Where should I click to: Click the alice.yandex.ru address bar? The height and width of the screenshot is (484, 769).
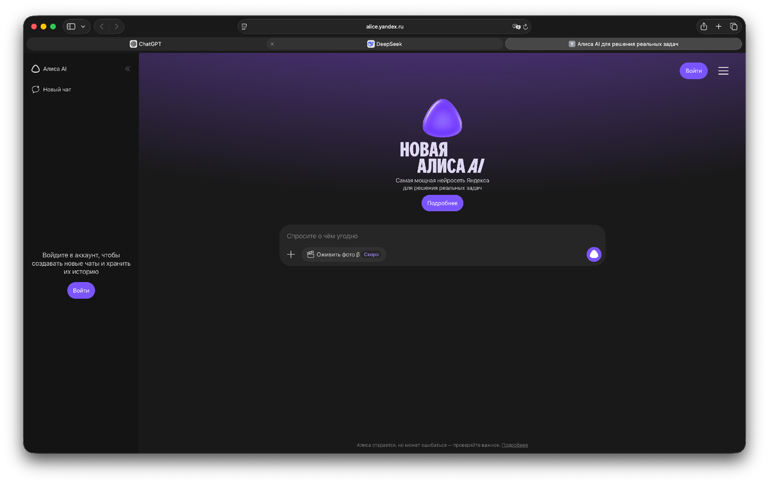(384, 26)
